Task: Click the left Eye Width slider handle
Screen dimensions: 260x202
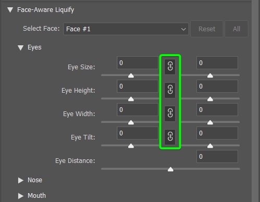Action: (x=131, y=122)
